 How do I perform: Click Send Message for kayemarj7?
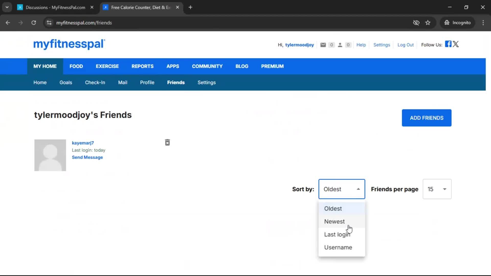87,157
